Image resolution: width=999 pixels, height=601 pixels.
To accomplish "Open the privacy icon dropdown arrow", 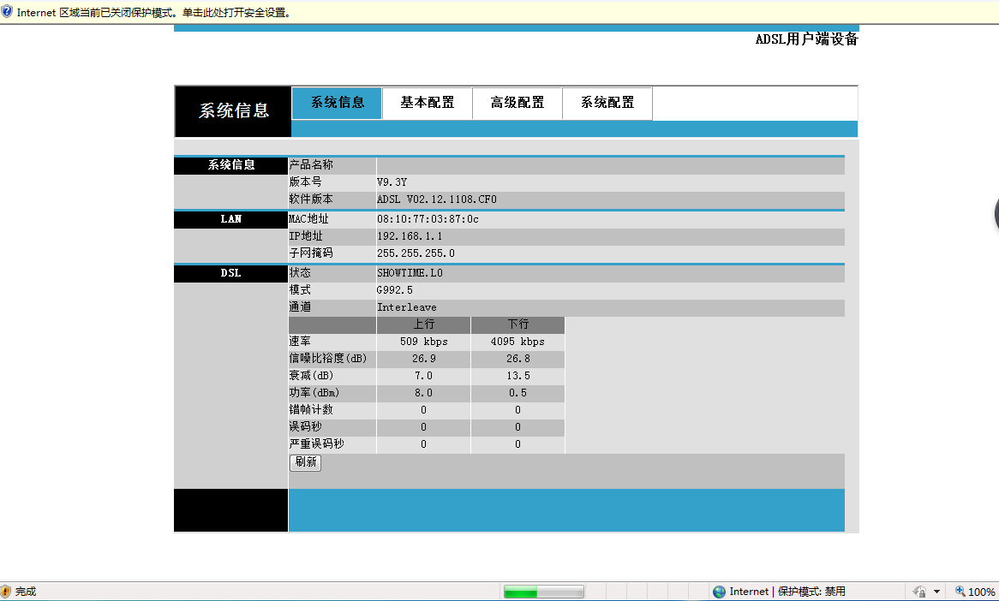I will pyautogui.click(x=936, y=592).
